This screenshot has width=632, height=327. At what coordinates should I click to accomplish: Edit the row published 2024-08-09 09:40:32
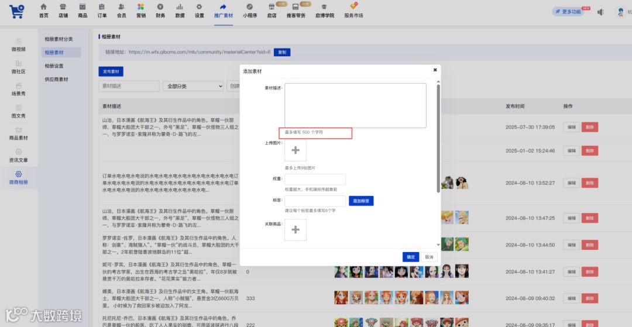(x=571, y=298)
